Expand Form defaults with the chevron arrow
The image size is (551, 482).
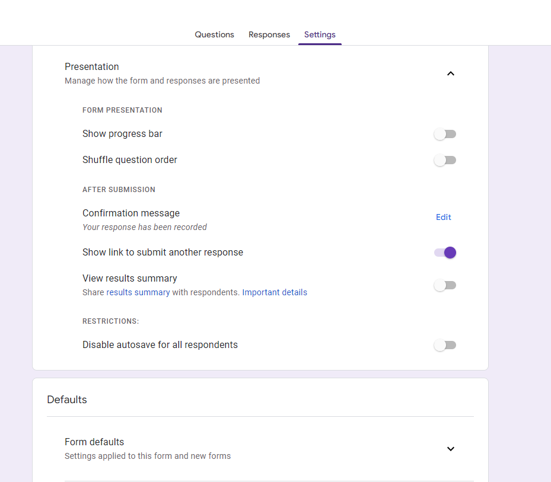(450, 449)
